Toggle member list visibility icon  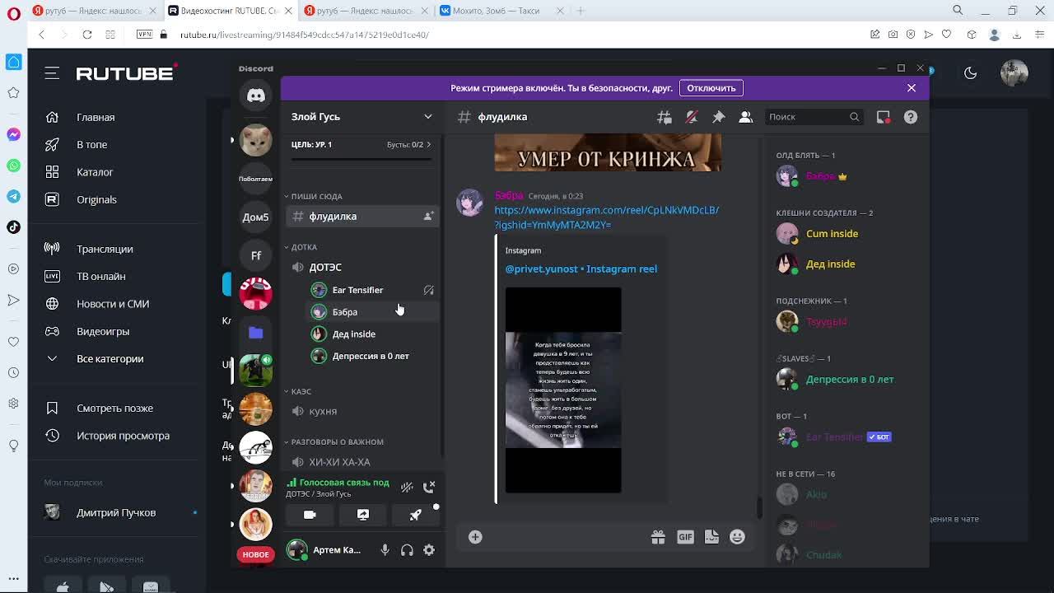click(745, 117)
